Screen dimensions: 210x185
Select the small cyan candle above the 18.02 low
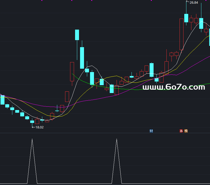[32, 122]
